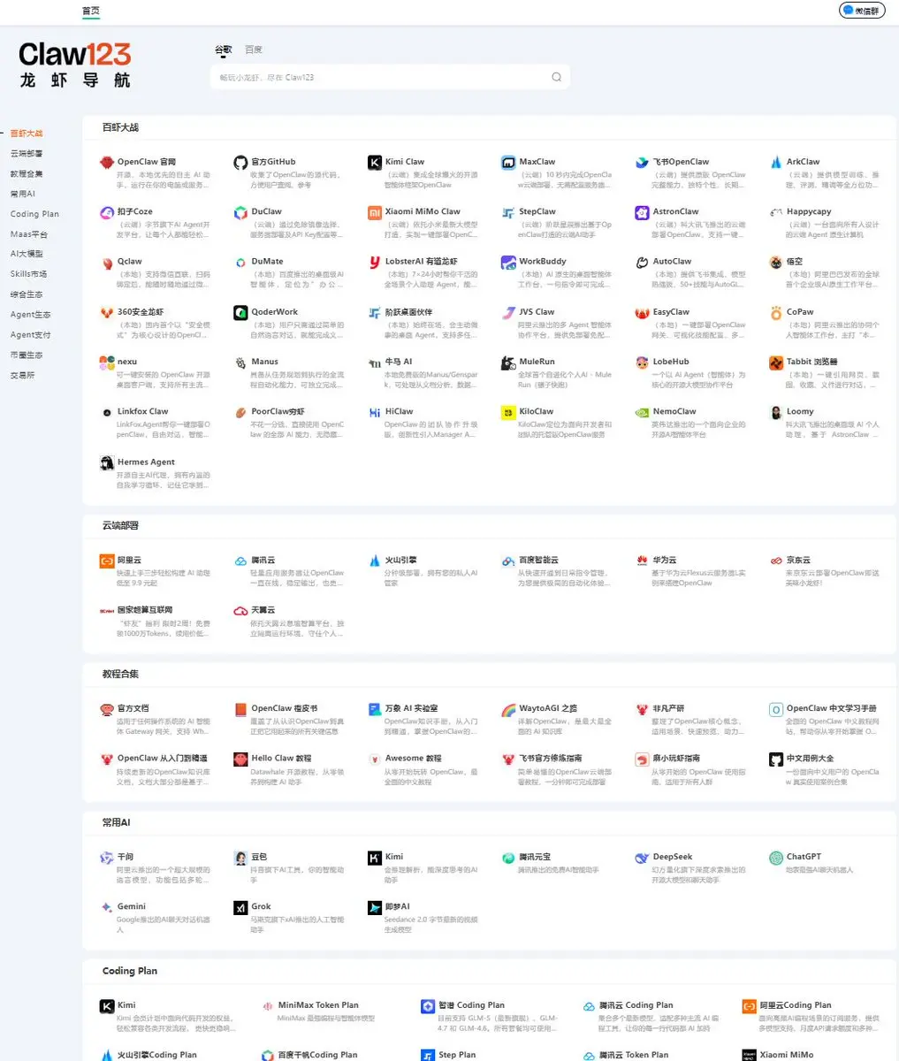Click the Claw123 龙虾导航 logo
The height and width of the screenshot is (1061, 899).
coord(75,65)
